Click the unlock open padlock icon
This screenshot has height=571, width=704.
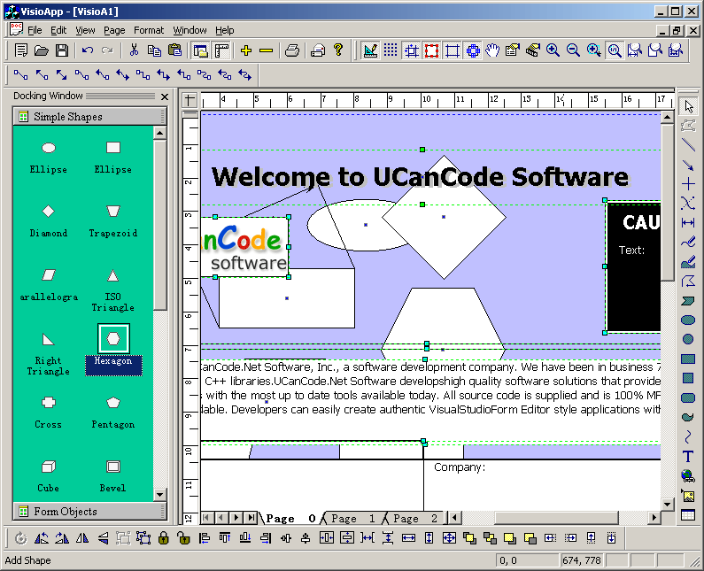(183, 537)
